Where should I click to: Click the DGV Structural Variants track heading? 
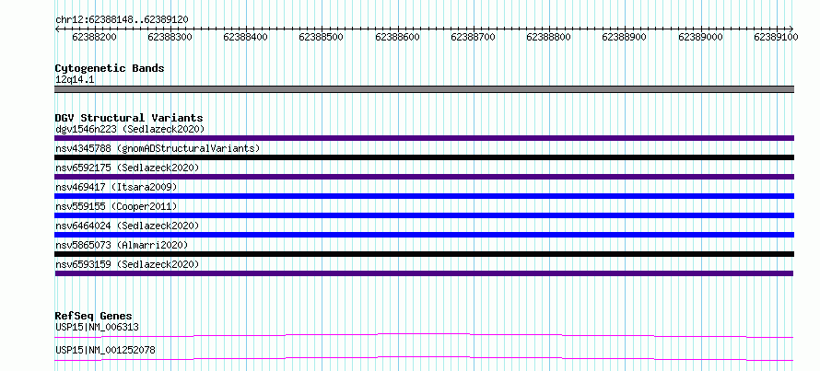click(x=129, y=118)
